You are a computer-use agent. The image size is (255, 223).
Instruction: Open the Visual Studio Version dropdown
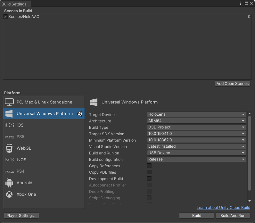196,146
